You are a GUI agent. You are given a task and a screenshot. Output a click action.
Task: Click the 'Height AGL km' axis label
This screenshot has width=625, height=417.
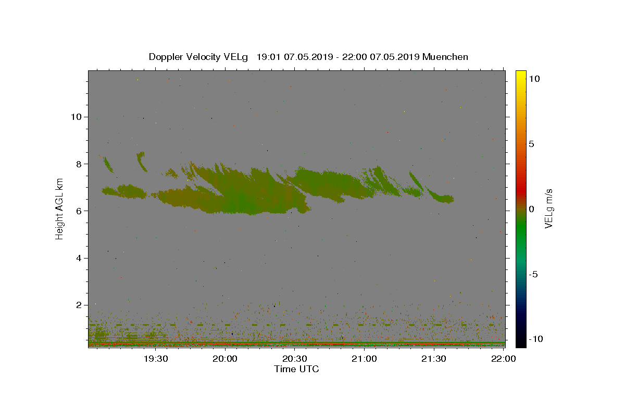point(60,208)
